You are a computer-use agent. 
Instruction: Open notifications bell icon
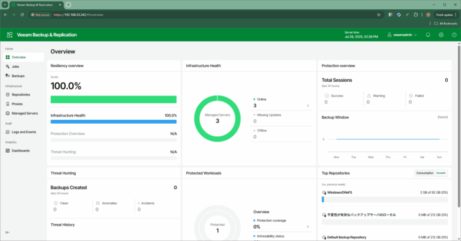(x=428, y=35)
